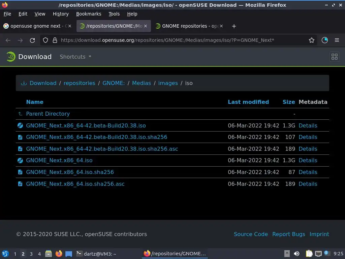The image size is (345, 259).
Task: Open the Bookmarks menu
Action: [x=89, y=14]
